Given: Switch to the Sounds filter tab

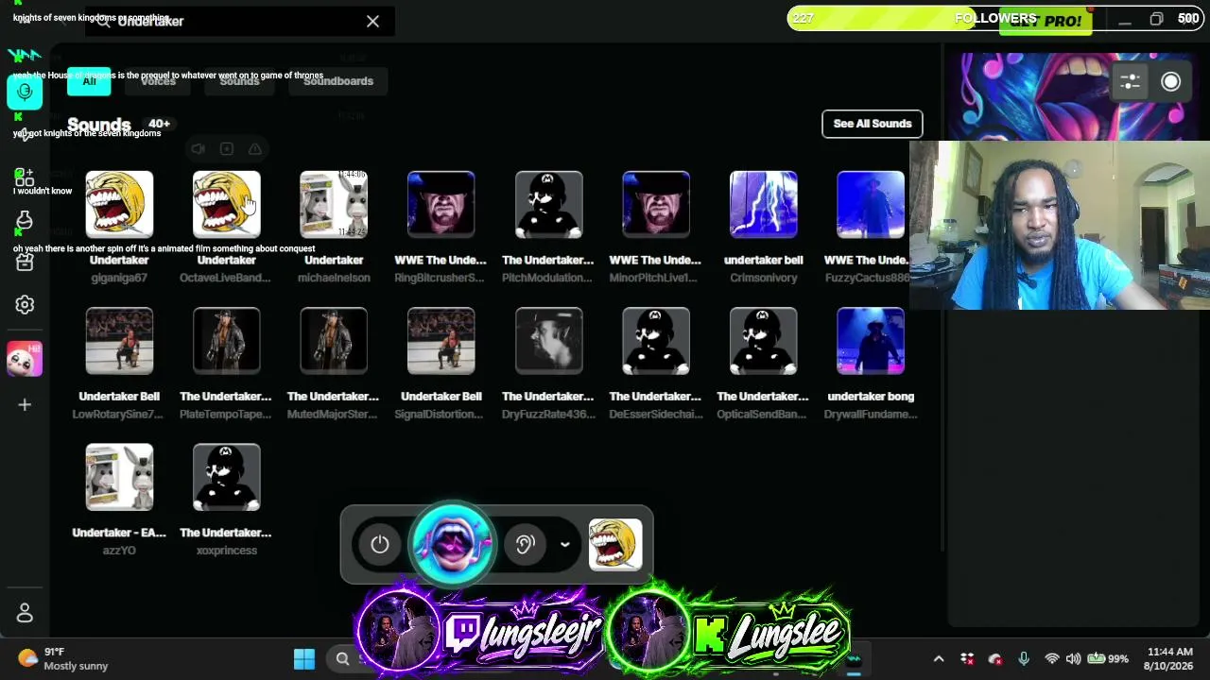Looking at the screenshot, I should (239, 81).
